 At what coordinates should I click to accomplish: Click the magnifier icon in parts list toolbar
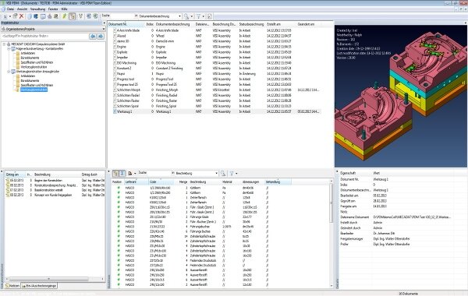223,173
